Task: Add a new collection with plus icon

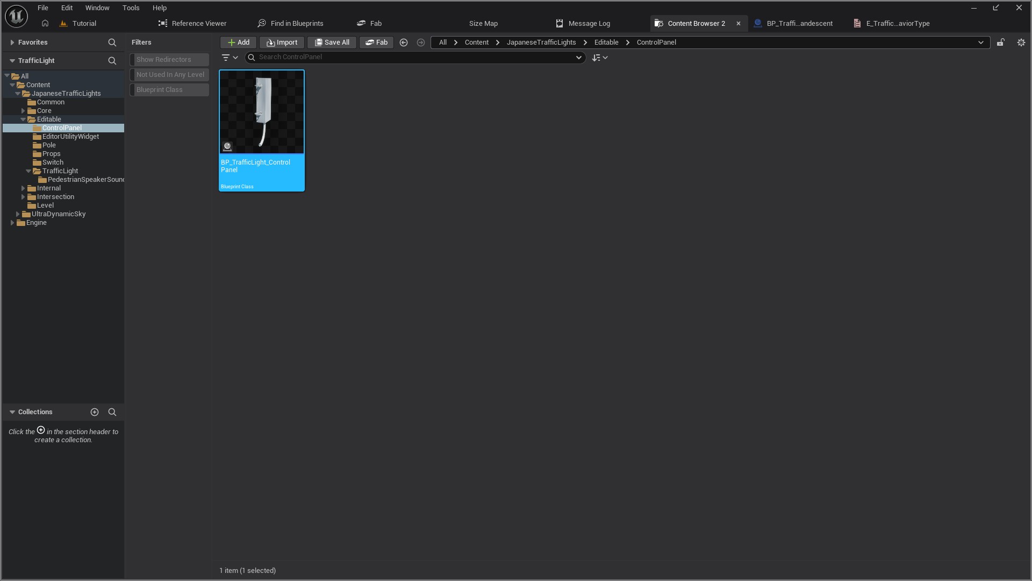Action: [x=95, y=412]
